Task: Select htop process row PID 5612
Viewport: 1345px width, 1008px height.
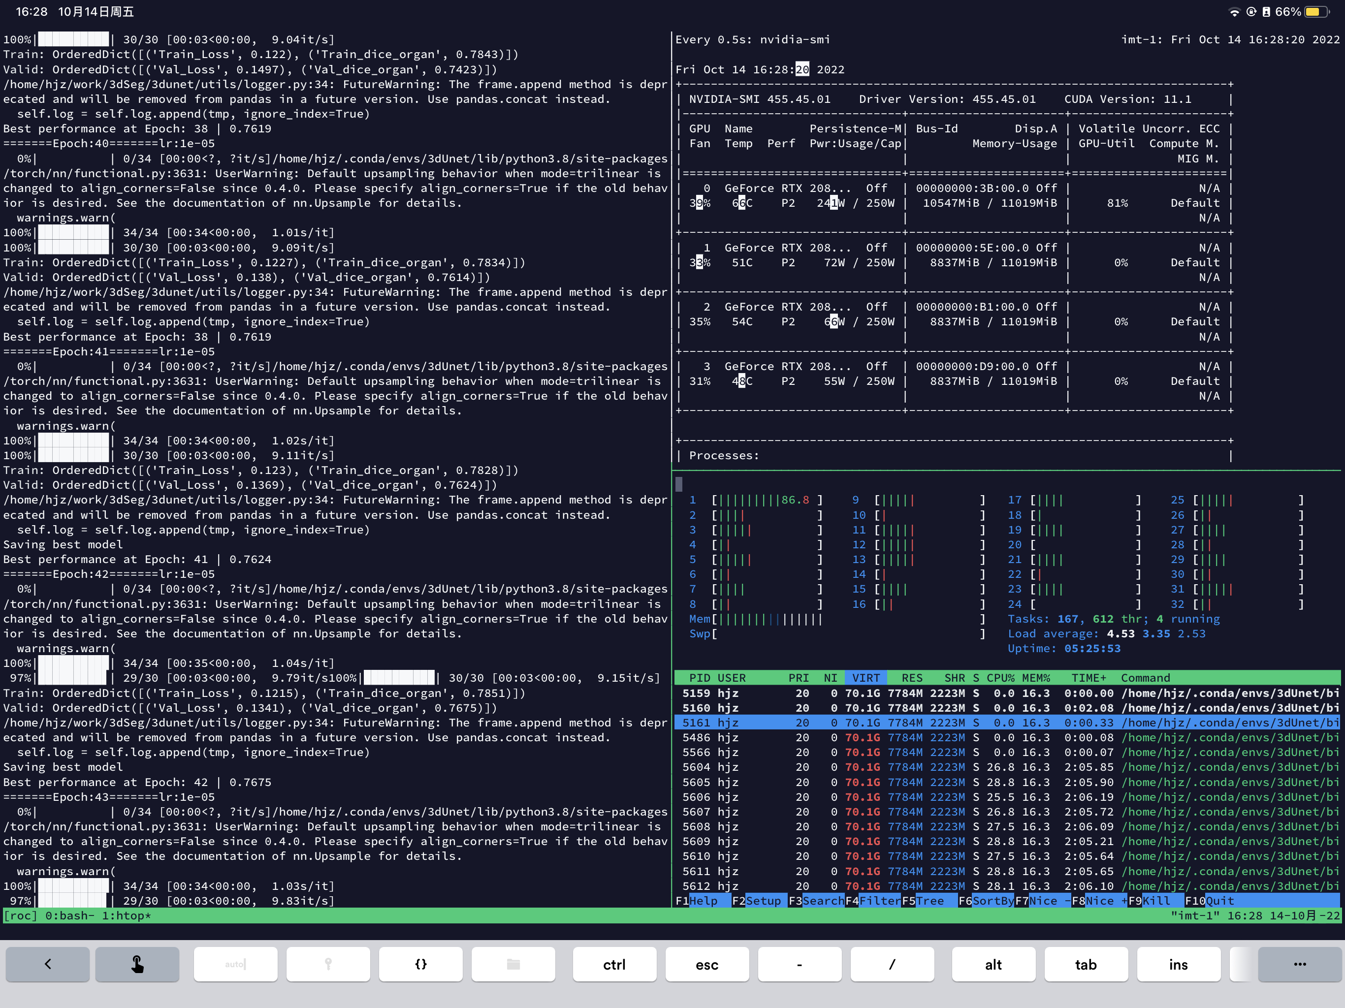Action: 1008,886
